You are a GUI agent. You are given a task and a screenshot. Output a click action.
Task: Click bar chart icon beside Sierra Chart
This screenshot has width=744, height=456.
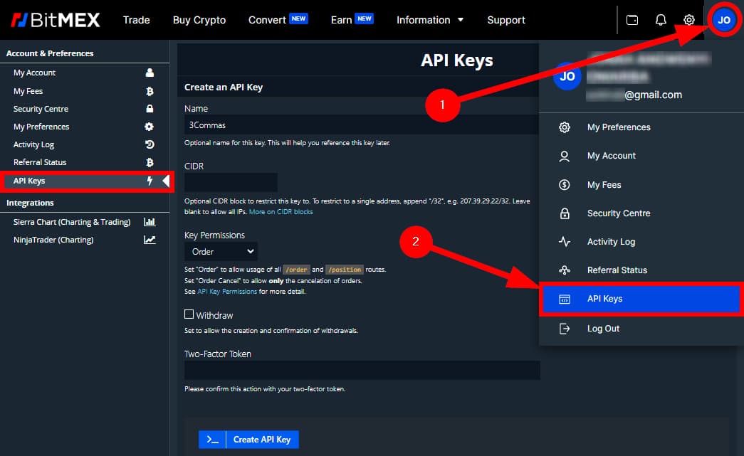click(x=150, y=222)
